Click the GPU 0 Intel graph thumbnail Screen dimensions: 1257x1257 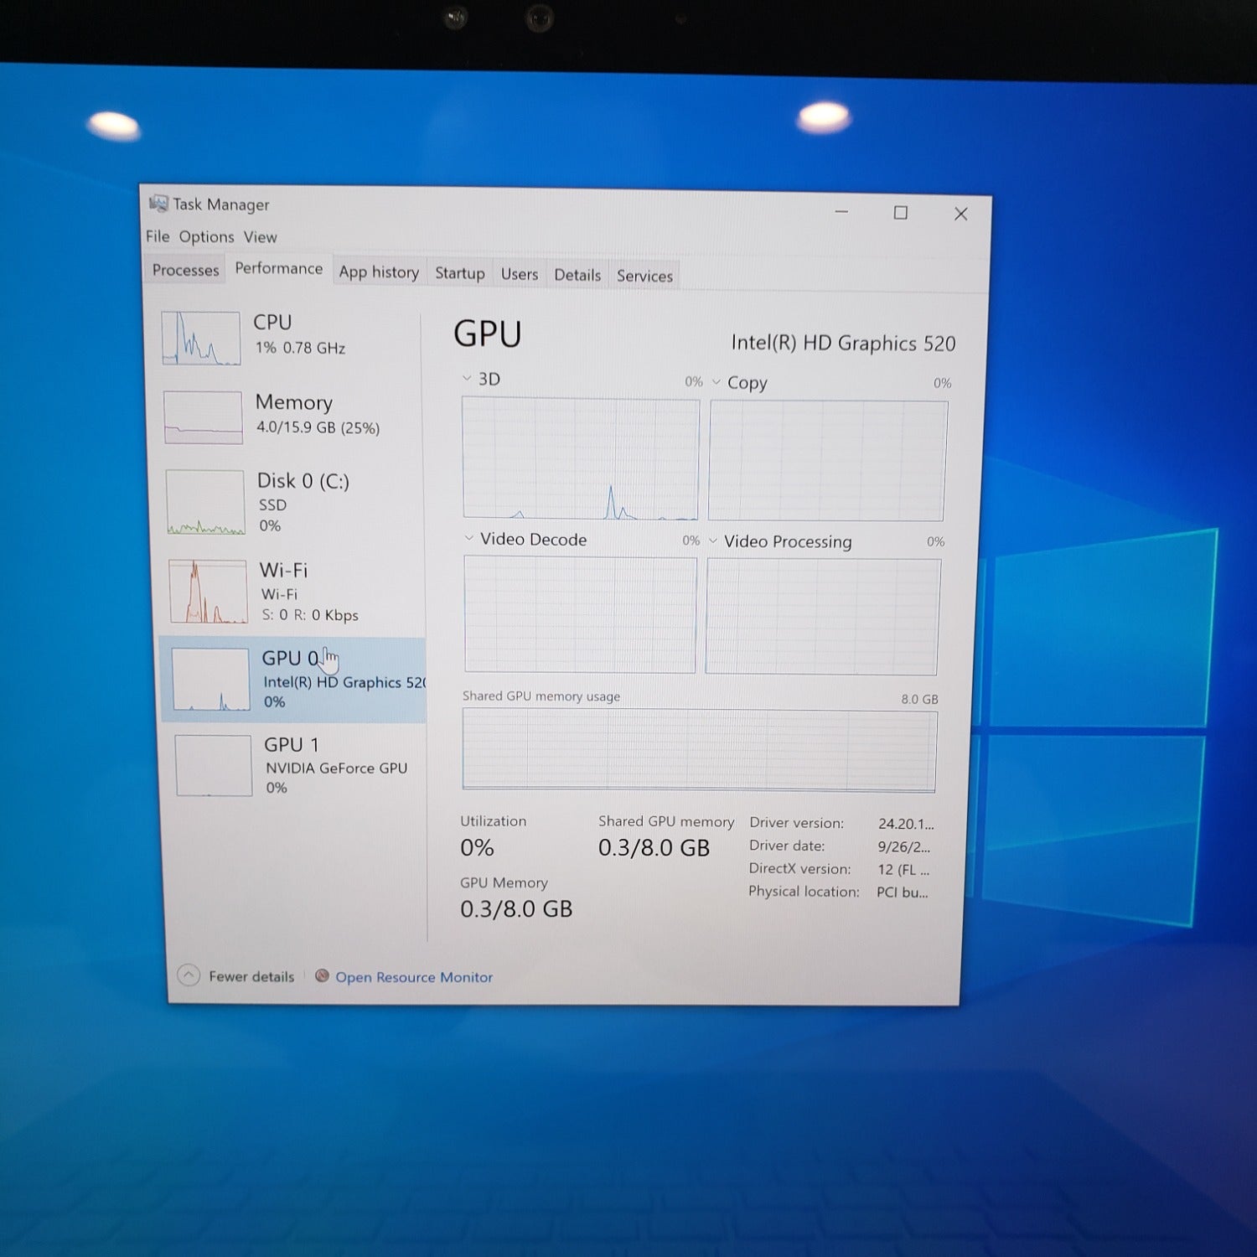210,680
